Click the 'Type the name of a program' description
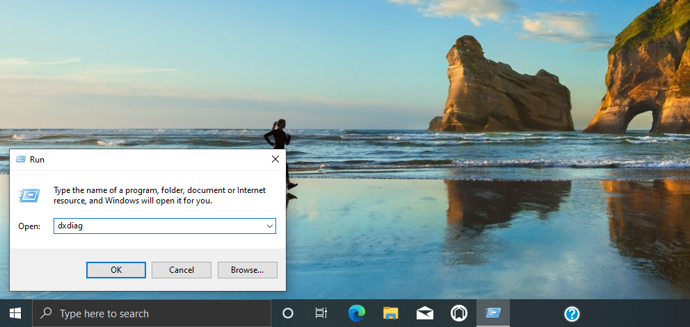The width and height of the screenshot is (690, 327). [160, 196]
